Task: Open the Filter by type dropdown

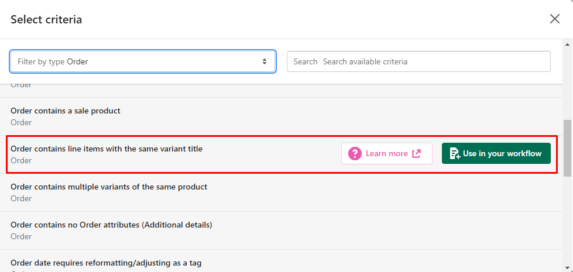Action: 143,61
